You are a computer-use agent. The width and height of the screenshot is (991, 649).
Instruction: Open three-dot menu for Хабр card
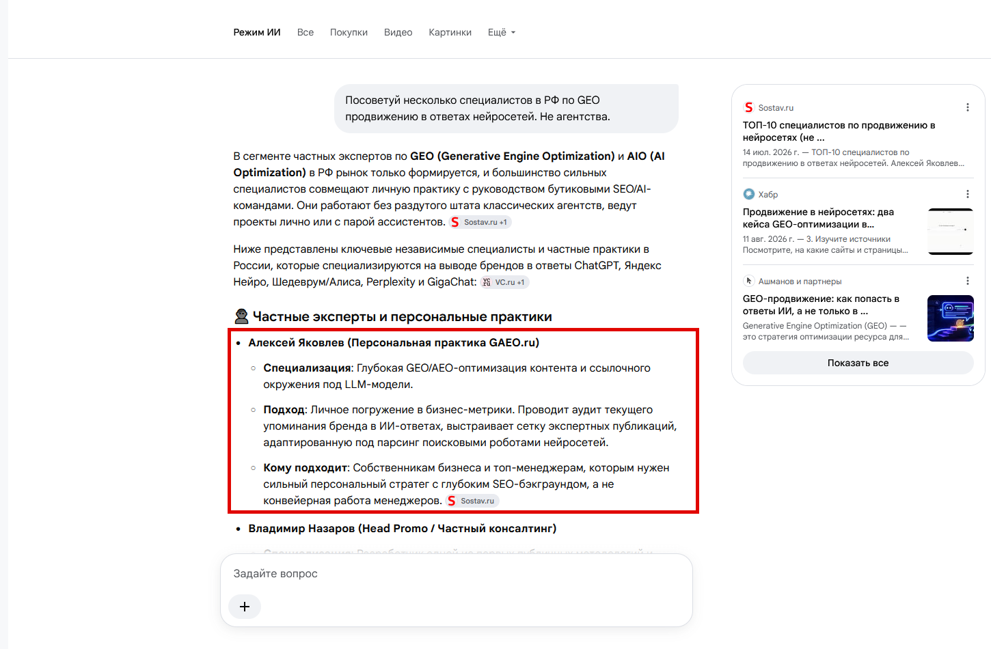click(x=967, y=194)
